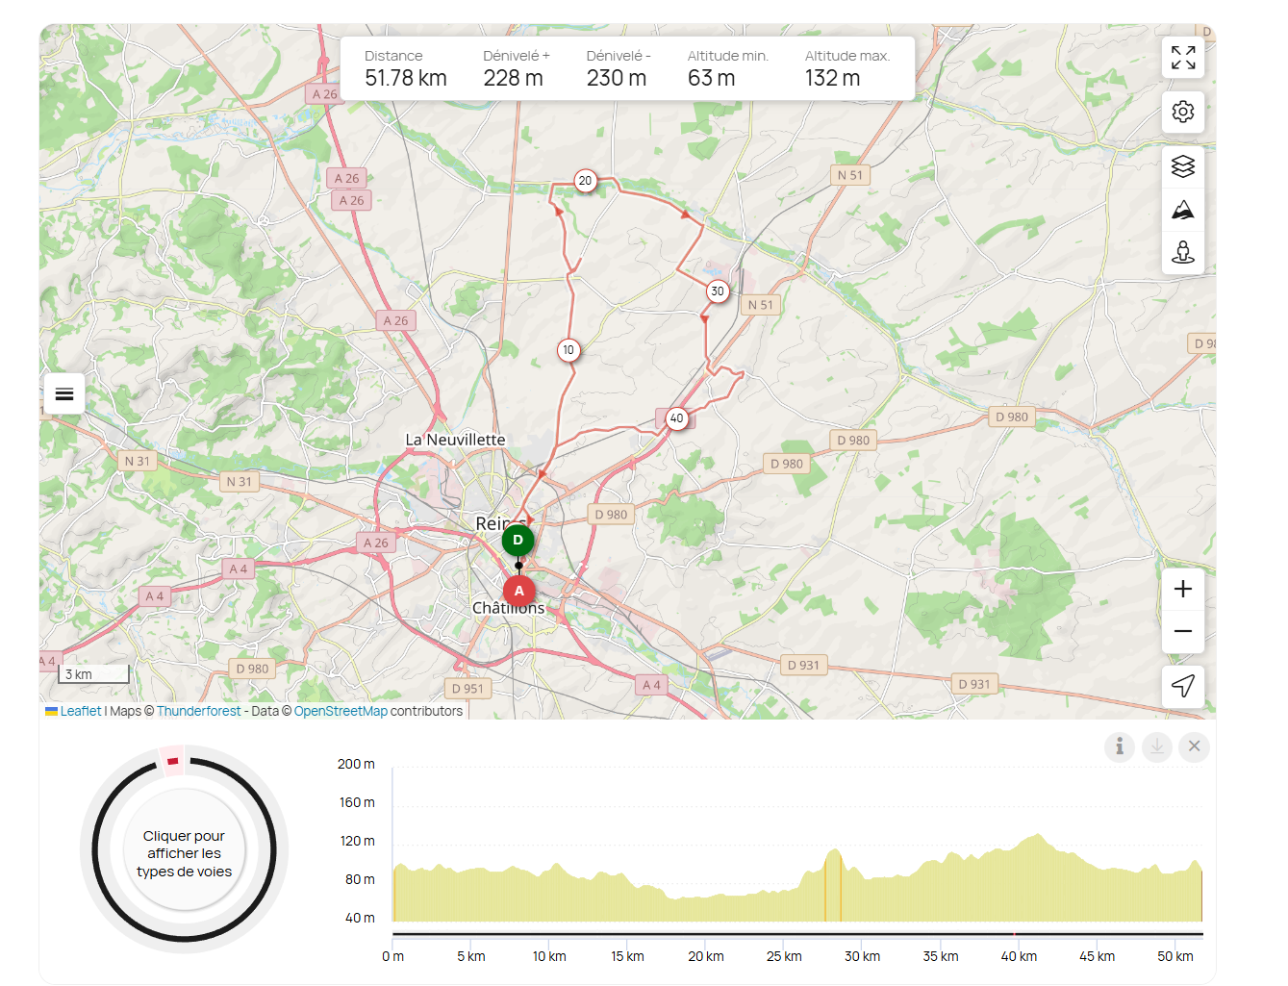Zoom in on the map
This screenshot has width=1288, height=986.
pyautogui.click(x=1182, y=589)
